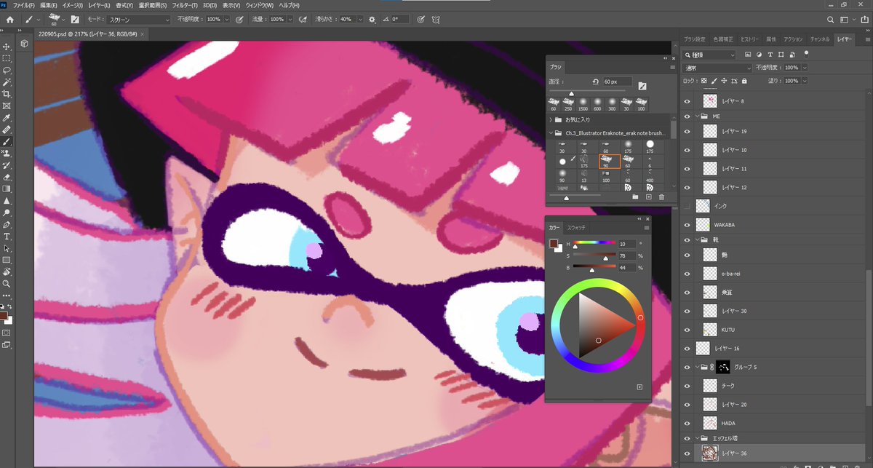Open the blend mode スクリーン dropdown
The height and width of the screenshot is (468, 873).
[139, 19]
